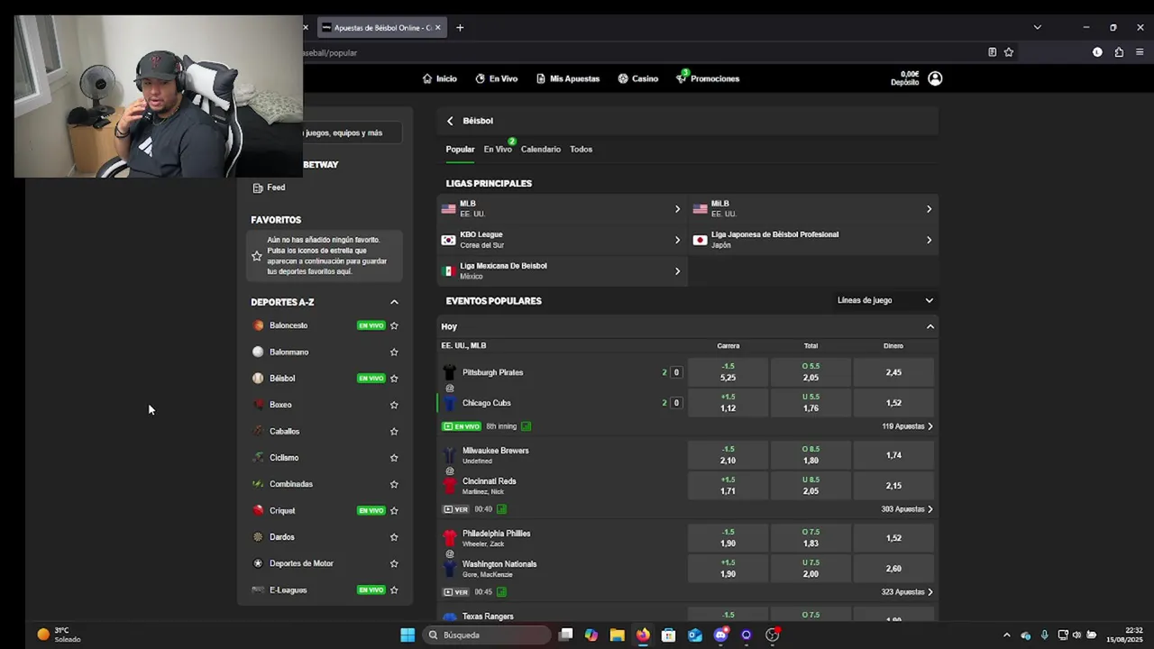Screen dimensions: 1154x649
Task: Click the VER icon for Brewers-Reds
Action: pyautogui.click(x=456, y=509)
